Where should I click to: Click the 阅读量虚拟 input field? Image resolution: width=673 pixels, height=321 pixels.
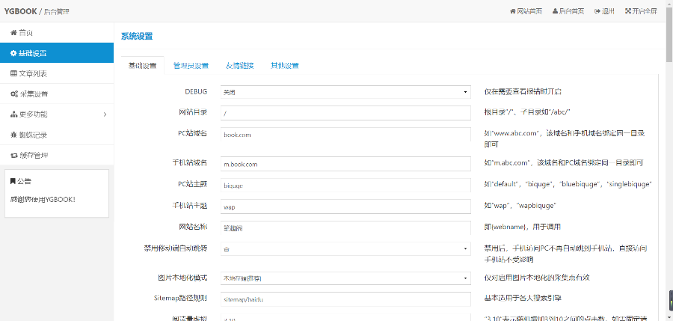[345, 318]
